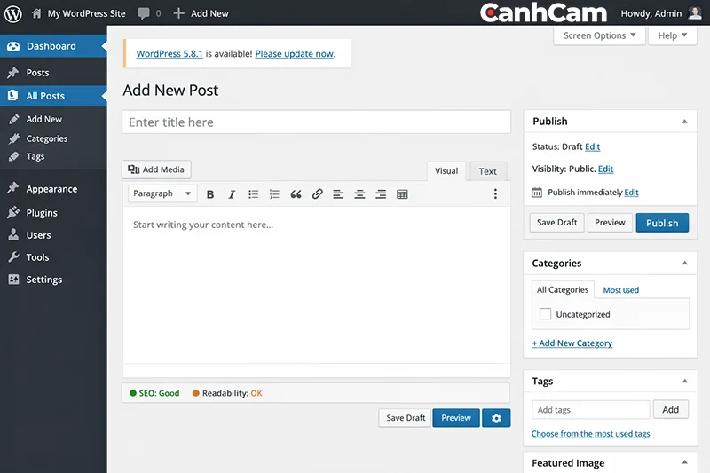Viewport: 710px width, 473px height.
Task: Apply blockquote formatting
Action: 296,194
